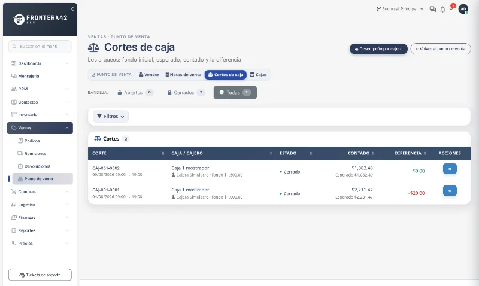Click the CAJ-001-0001 corte number
The image size is (479, 286).
coord(106,190)
